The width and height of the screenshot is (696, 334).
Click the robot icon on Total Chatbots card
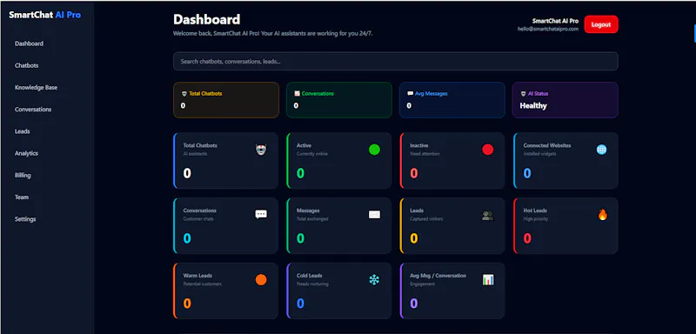click(261, 150)
